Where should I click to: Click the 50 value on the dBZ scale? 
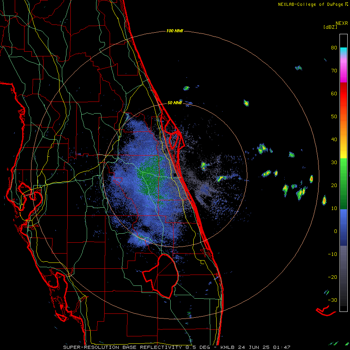click(334, 117)
